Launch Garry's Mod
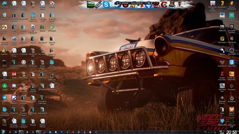 point(232,63)
